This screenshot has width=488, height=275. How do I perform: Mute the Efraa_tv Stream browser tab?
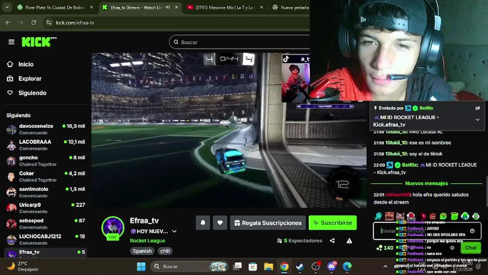coord(168,7)
